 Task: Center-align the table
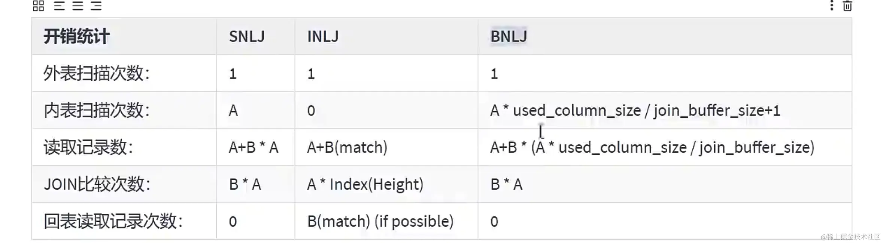click(x=78, y=6)
